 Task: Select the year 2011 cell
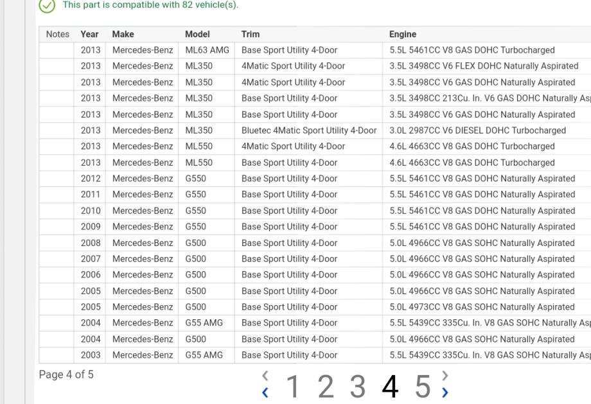coord(91,195)
